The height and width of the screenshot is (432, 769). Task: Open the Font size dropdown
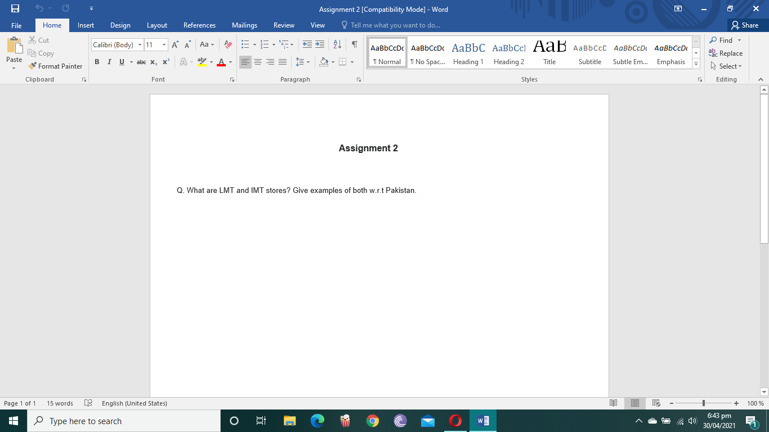click(163, 44)
